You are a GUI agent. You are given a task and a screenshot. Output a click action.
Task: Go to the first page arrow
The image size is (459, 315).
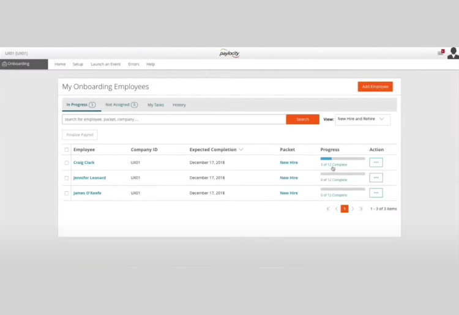(x=328, y=209)
